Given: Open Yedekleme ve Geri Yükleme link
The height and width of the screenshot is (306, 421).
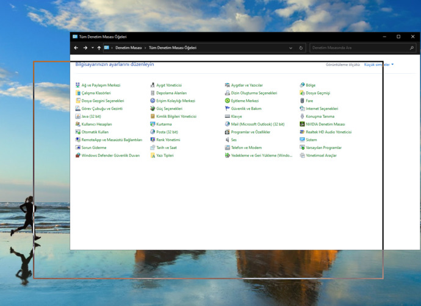Looking at the screenshot, I should (x=262, y=155).
